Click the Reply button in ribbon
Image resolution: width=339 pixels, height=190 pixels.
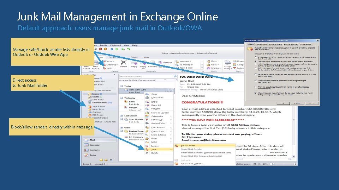coord(134,64)
